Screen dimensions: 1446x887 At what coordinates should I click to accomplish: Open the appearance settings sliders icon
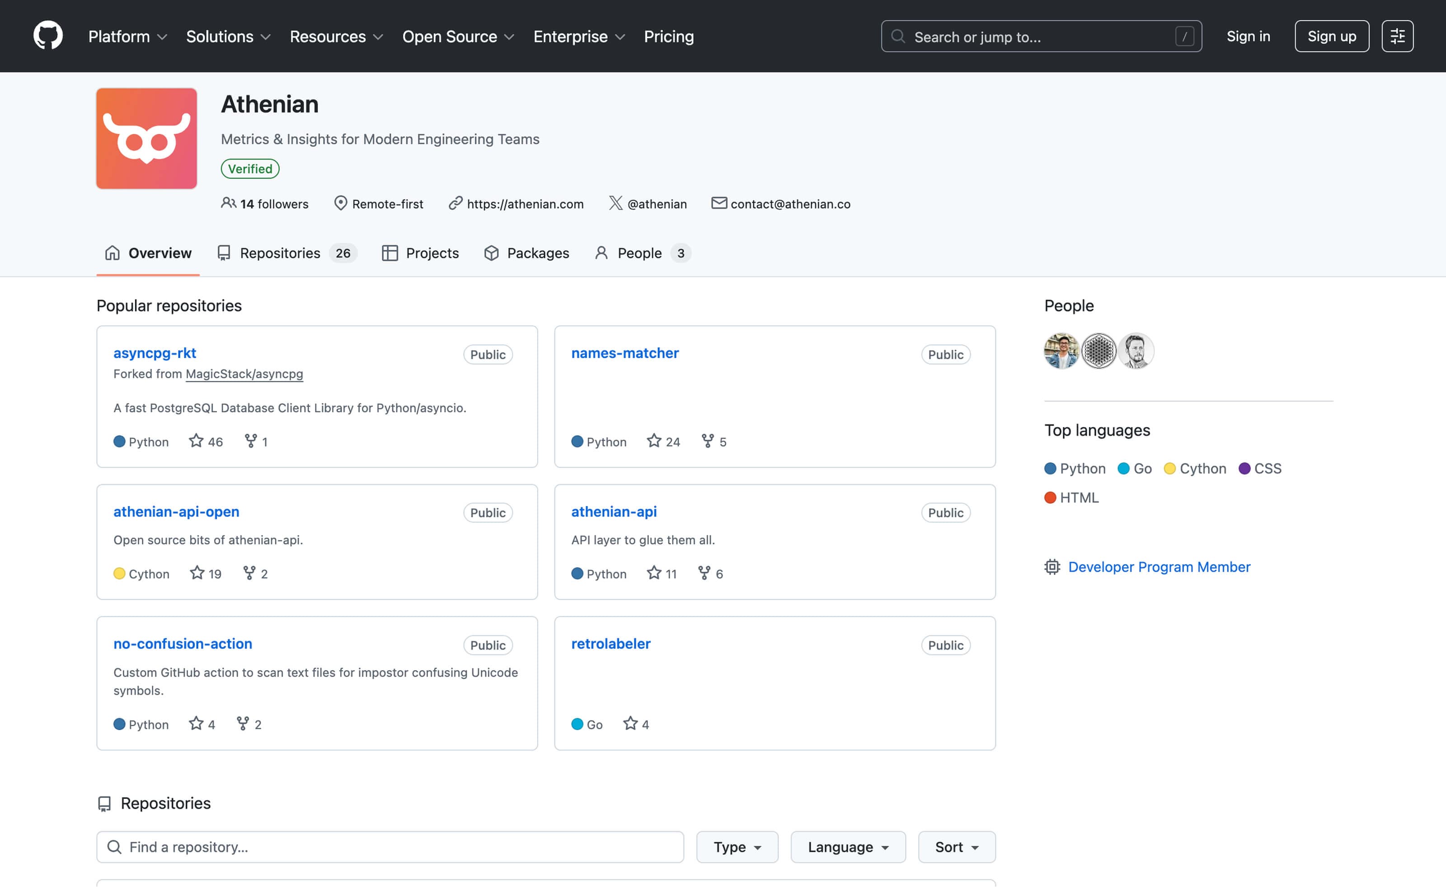tap(1397, 36)
